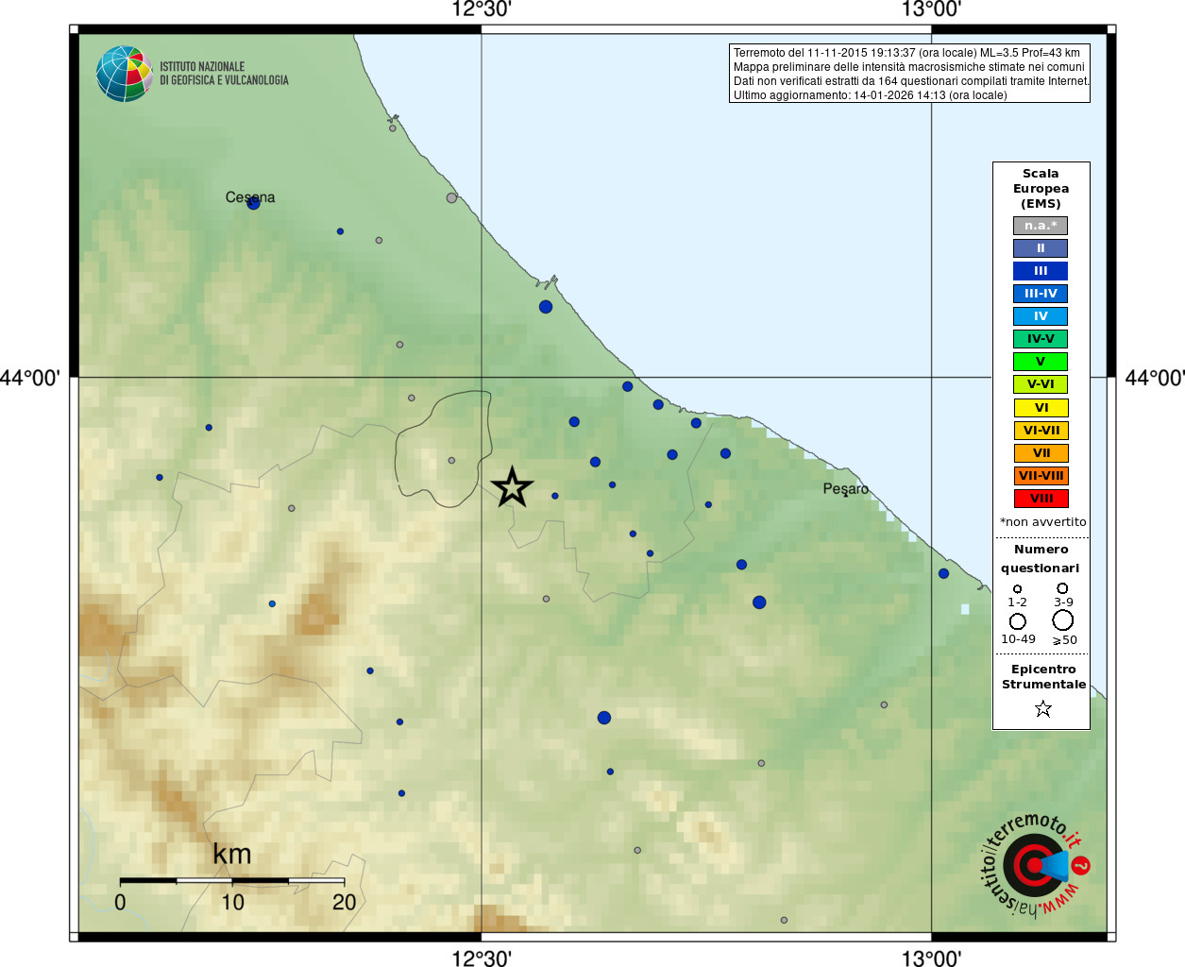Click the ≥50 questionnaire circle in the legend
The width and height of the screenshot is (1185, 967).
click(1063, 620)
